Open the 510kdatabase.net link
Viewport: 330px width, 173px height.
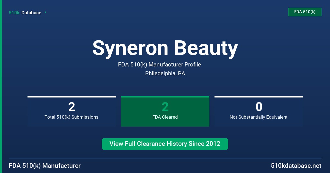296,166
